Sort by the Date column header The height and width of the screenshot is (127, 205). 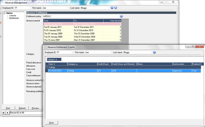tap(56, 64)
